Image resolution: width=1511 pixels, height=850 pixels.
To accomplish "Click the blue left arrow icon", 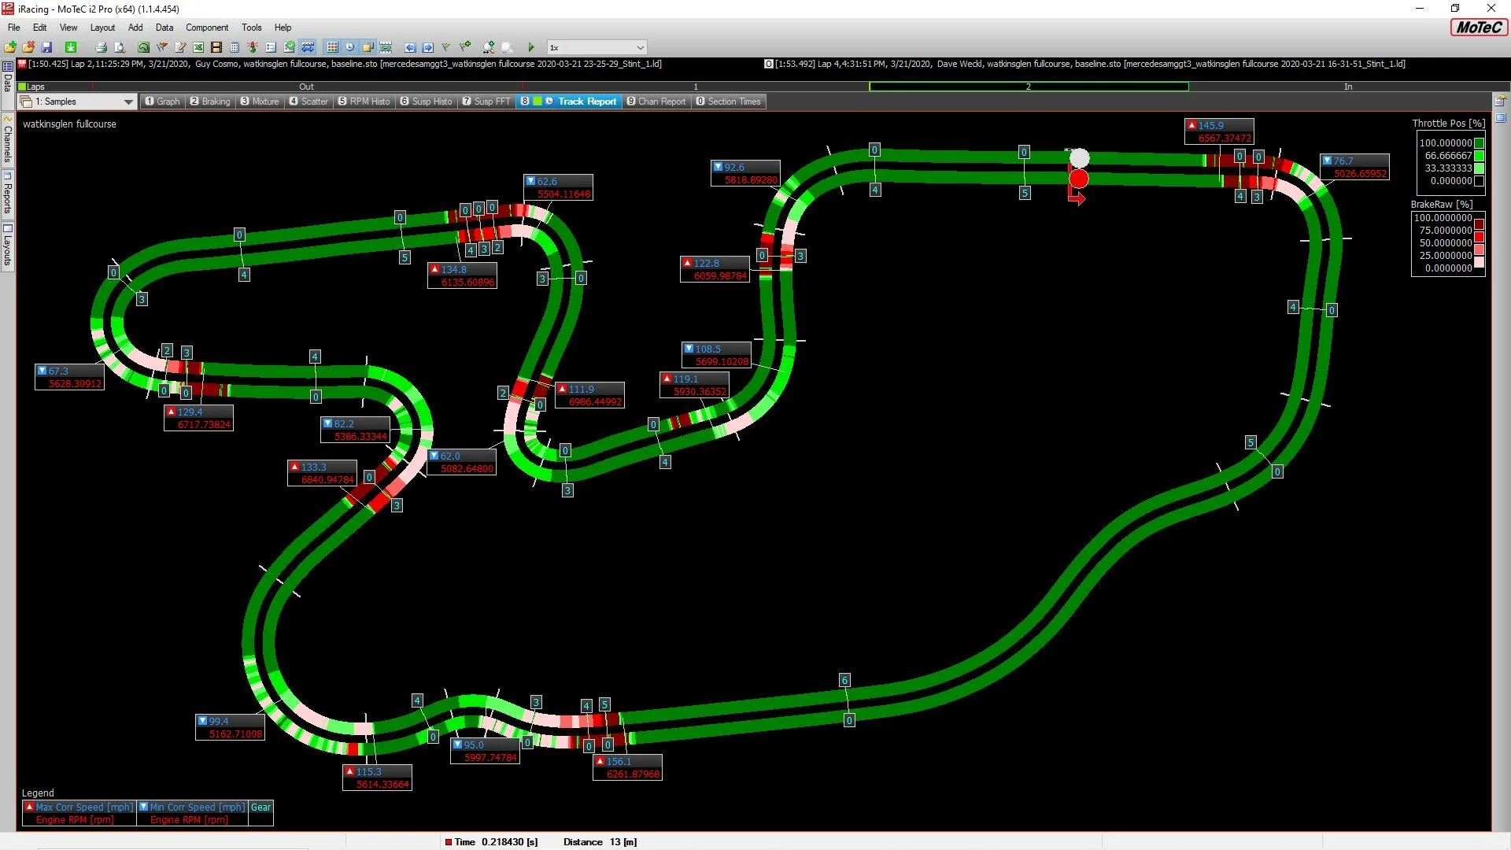I will [x=410, y=47].
